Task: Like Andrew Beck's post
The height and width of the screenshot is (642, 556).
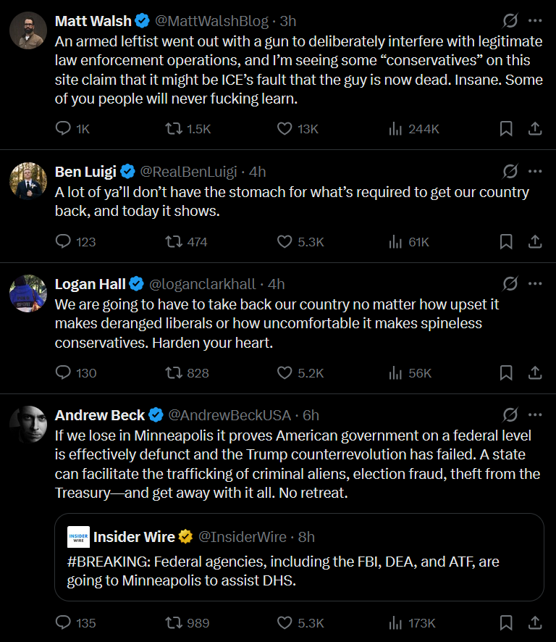Action: [x=285, y=623]
